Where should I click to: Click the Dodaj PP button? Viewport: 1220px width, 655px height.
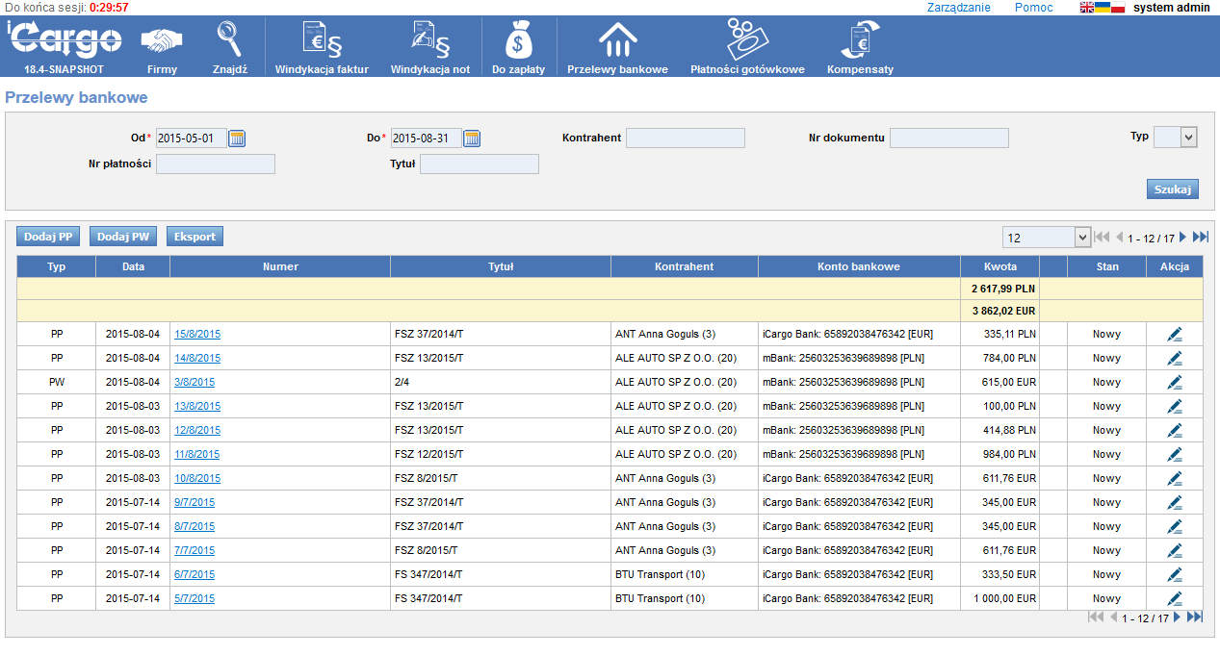click(48, 237)
